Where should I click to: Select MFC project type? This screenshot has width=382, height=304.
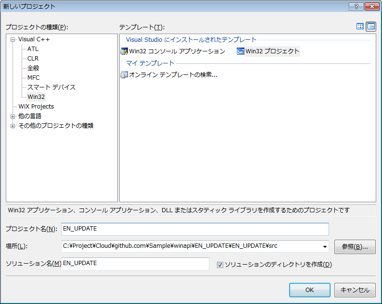(x=33, y=78)
